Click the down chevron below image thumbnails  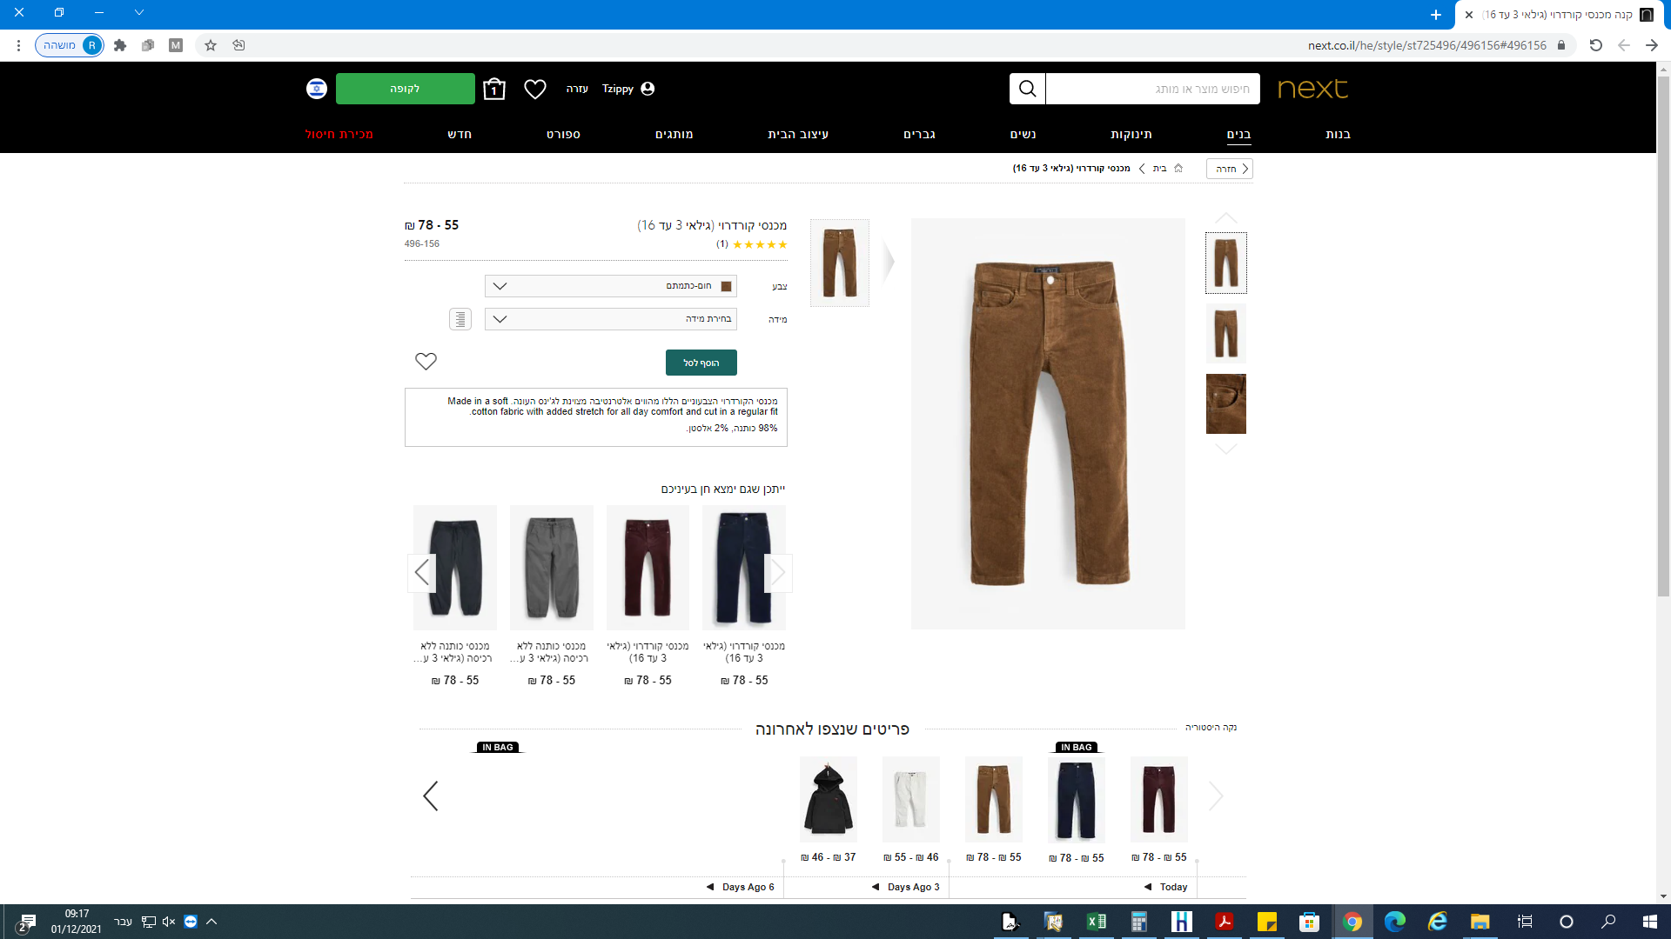(x=1225, y=450)
